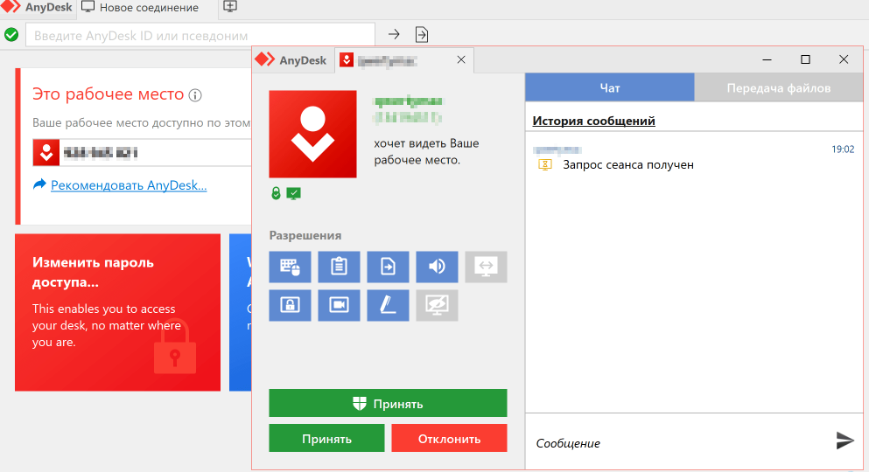Click the requesting user's red avatar image
The image size is (869, 472).
pyautogui.click(x=312, y=134)
